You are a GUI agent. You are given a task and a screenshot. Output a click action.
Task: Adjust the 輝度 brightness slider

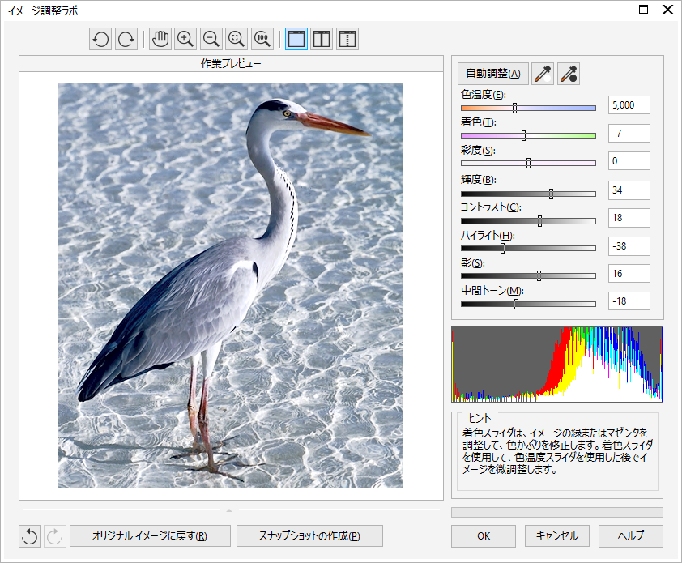pos(528,194)
